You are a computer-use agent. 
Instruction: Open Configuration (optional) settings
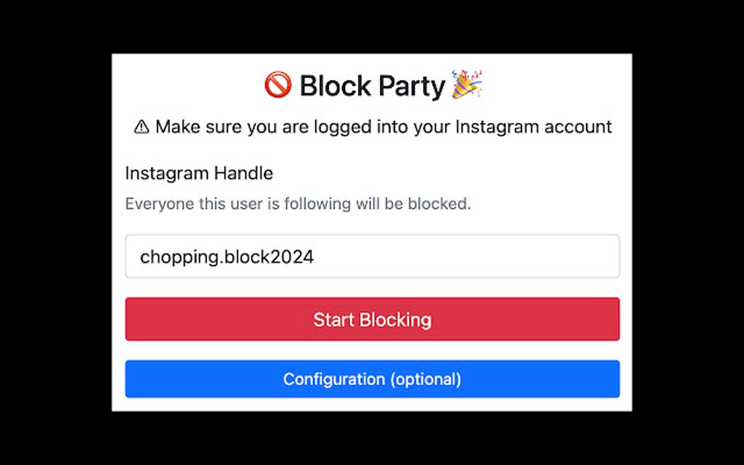point(372,379)
